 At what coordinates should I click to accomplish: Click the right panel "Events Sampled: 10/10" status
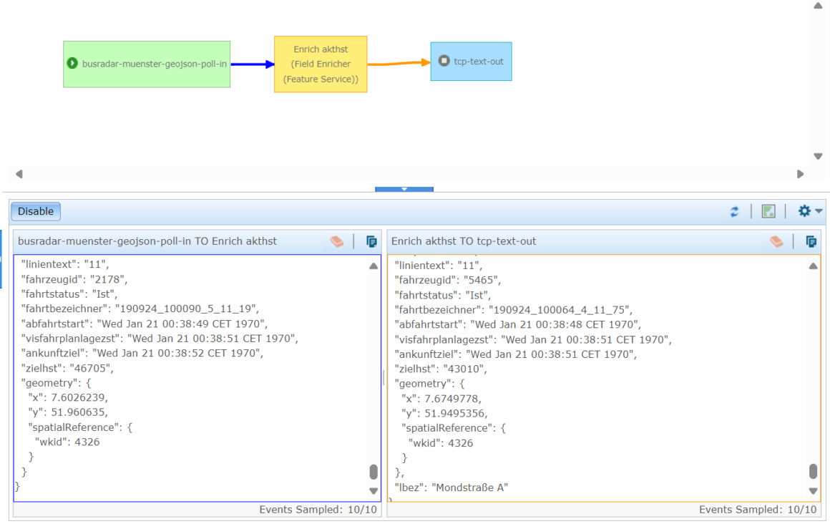tap(758, 510)
